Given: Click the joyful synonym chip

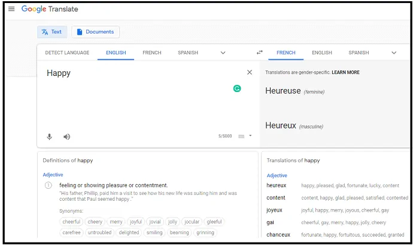Looking at the screenshot, I should pos(136,222).
